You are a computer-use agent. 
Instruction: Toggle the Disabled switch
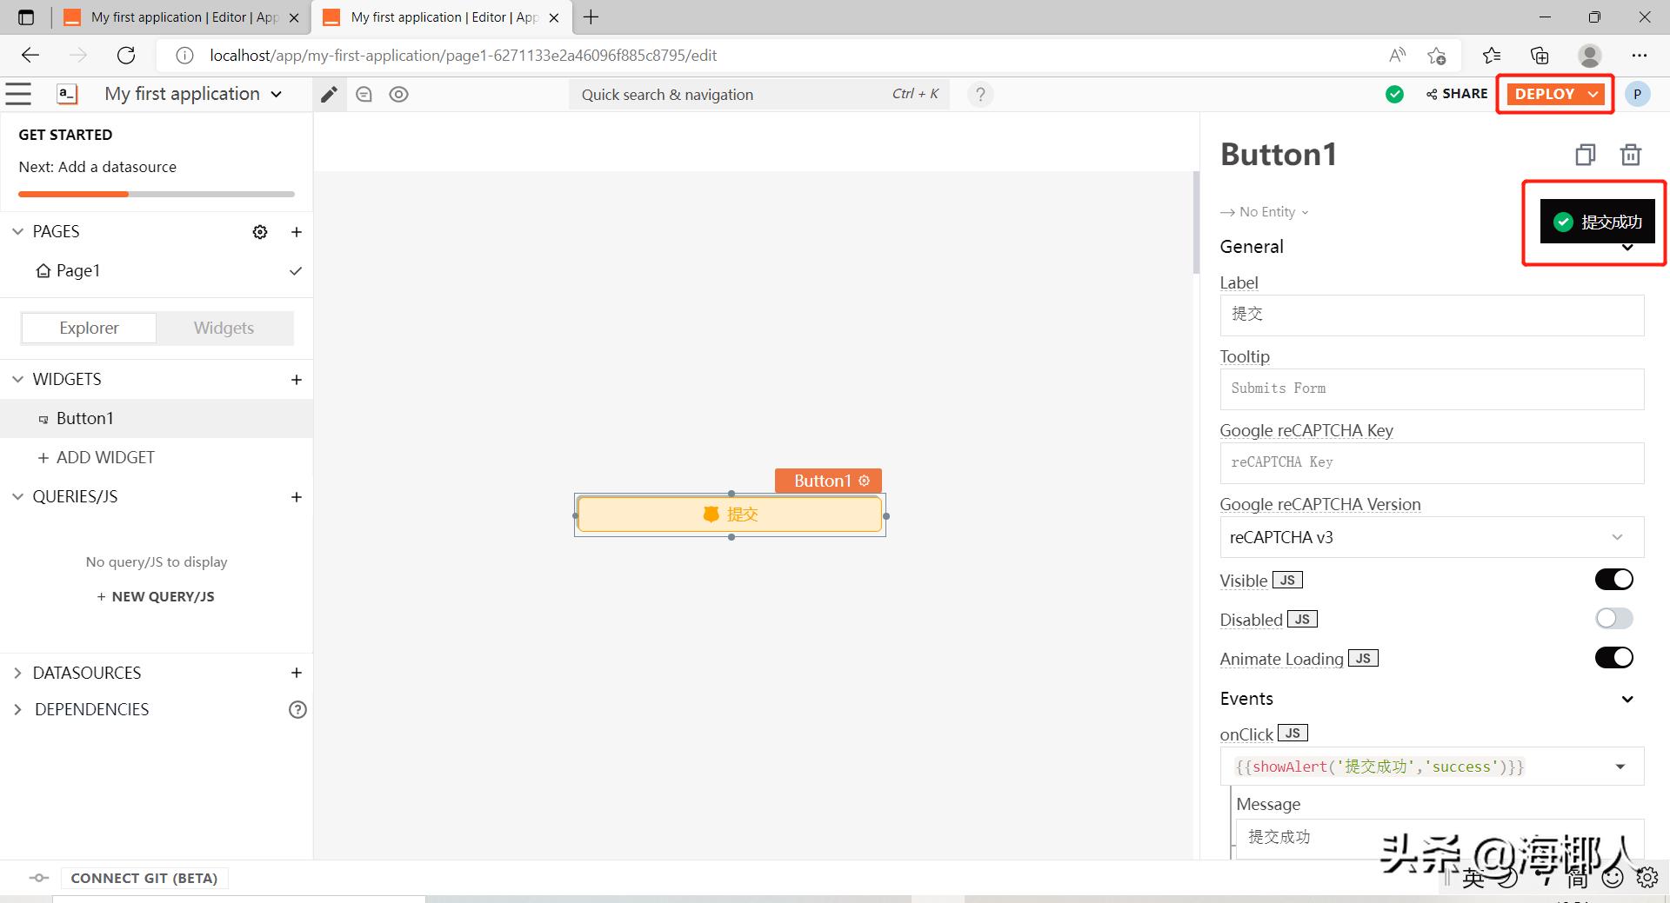pyautogui.click(x=1613, y=618)
